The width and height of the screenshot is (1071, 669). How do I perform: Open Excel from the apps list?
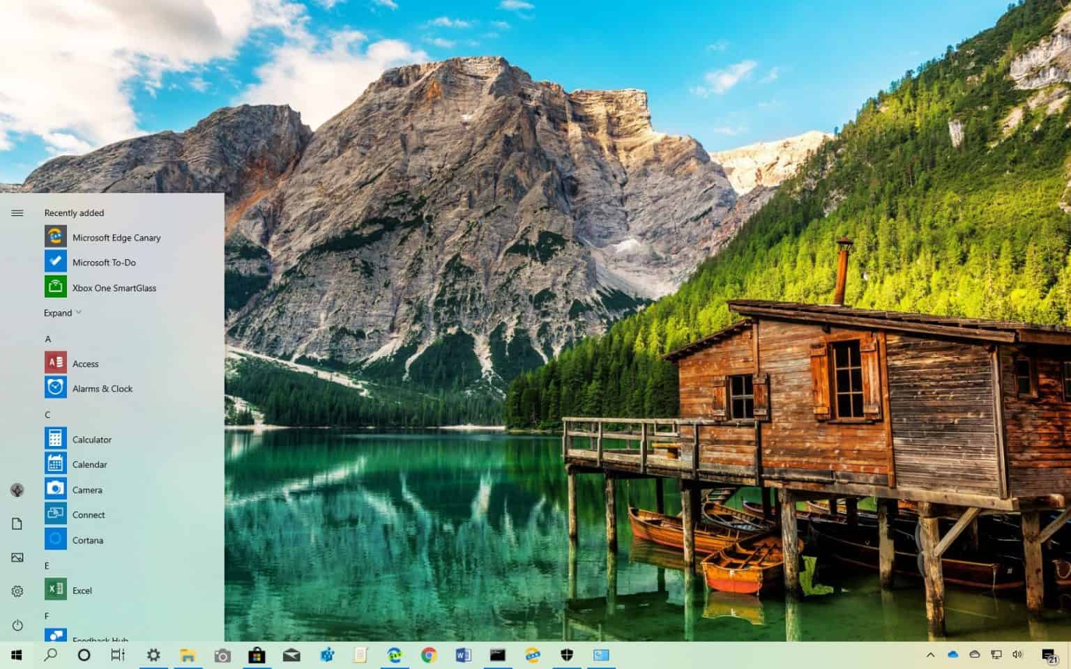point(82,590)
